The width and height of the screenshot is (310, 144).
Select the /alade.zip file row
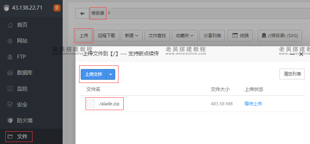point(193,104)
